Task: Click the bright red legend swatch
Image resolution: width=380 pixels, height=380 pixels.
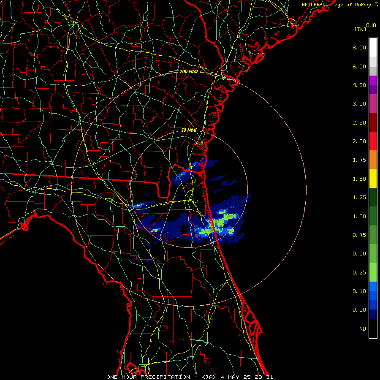Action: coord(373,141)
